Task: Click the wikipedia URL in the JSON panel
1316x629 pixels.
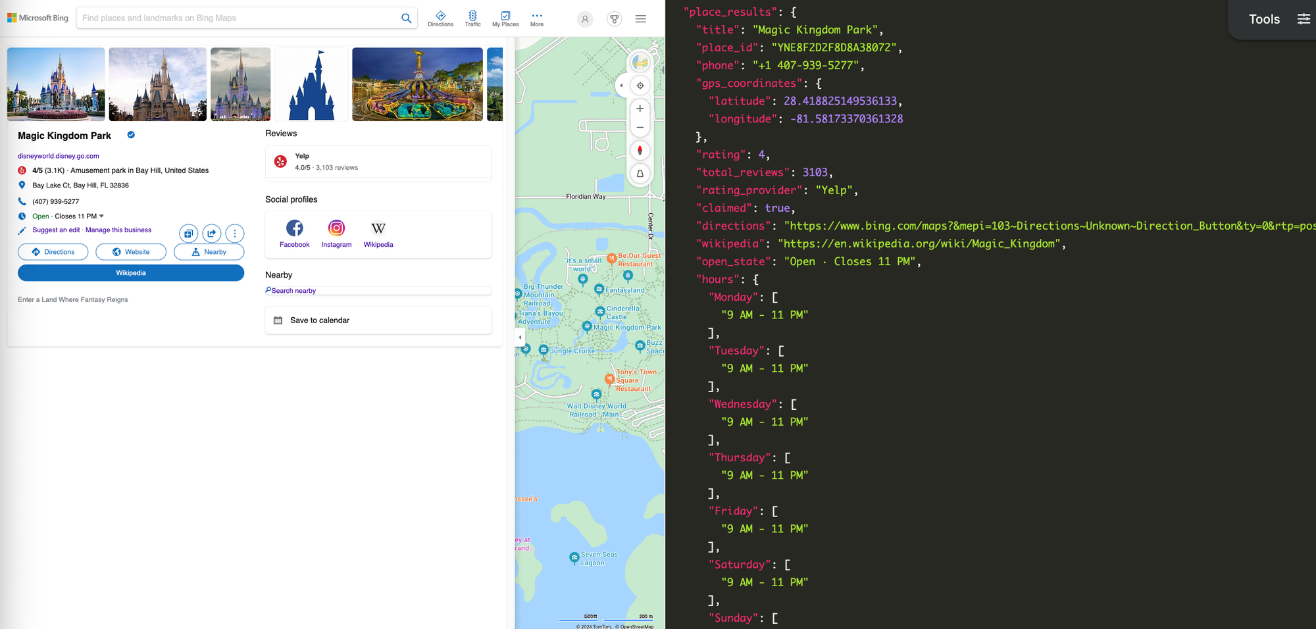Action: coord(919,243)
